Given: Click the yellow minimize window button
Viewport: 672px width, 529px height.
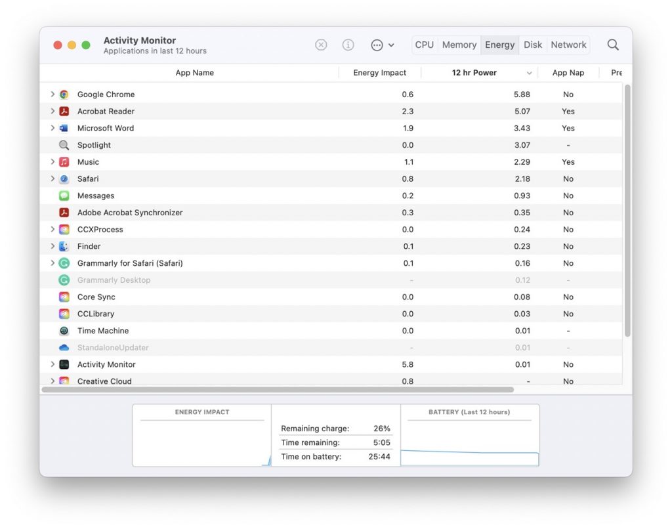Looking at the screenshot, I should click(x=72, y=45).
